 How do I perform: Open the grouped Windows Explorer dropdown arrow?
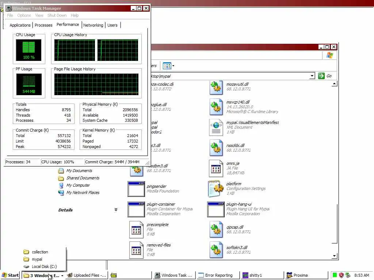click(x=62, y=276)
